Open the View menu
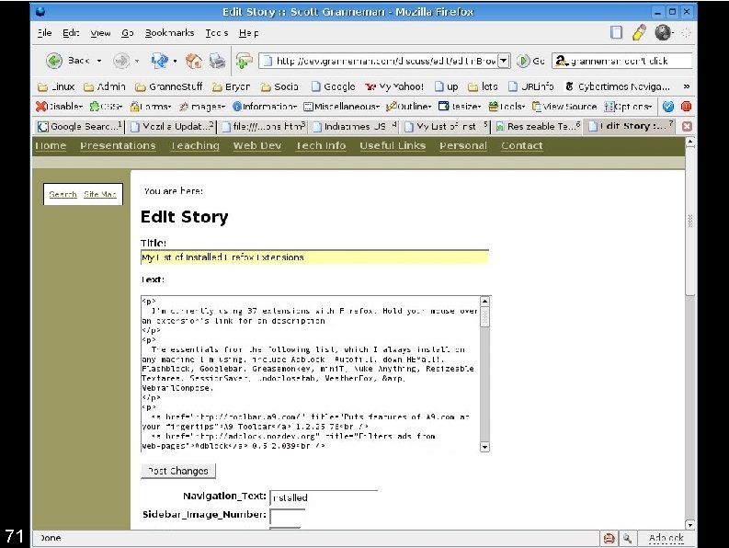 100,32
